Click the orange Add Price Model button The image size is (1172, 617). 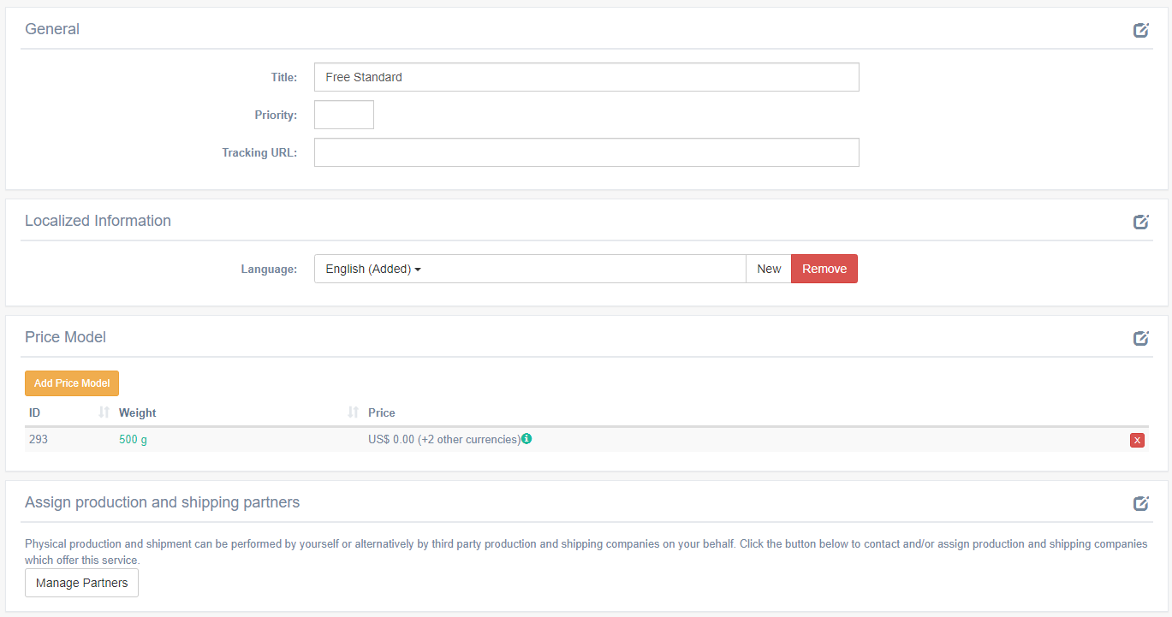point(72,383)
